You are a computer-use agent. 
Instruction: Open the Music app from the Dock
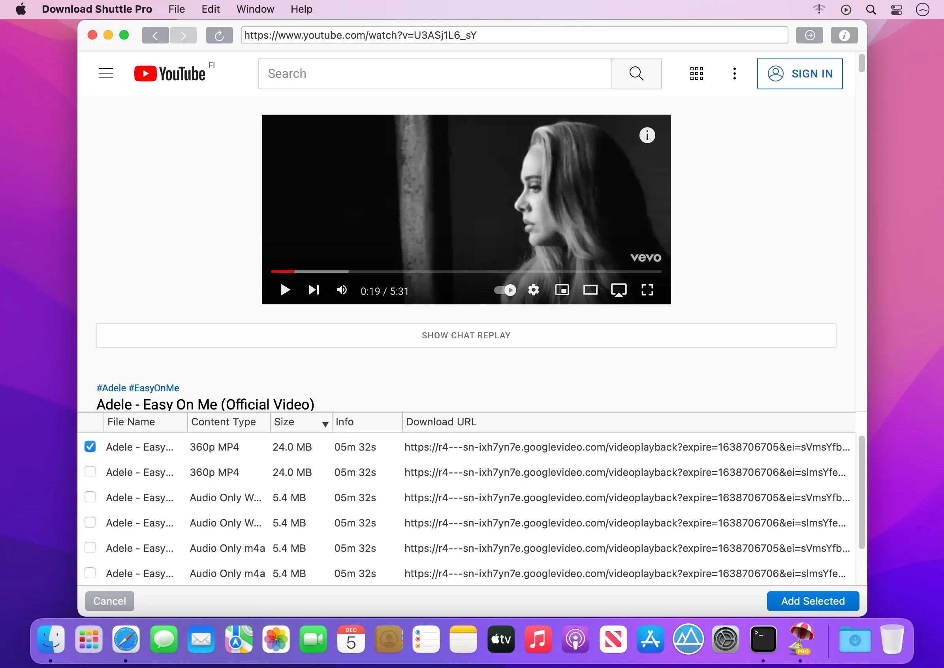538,639
